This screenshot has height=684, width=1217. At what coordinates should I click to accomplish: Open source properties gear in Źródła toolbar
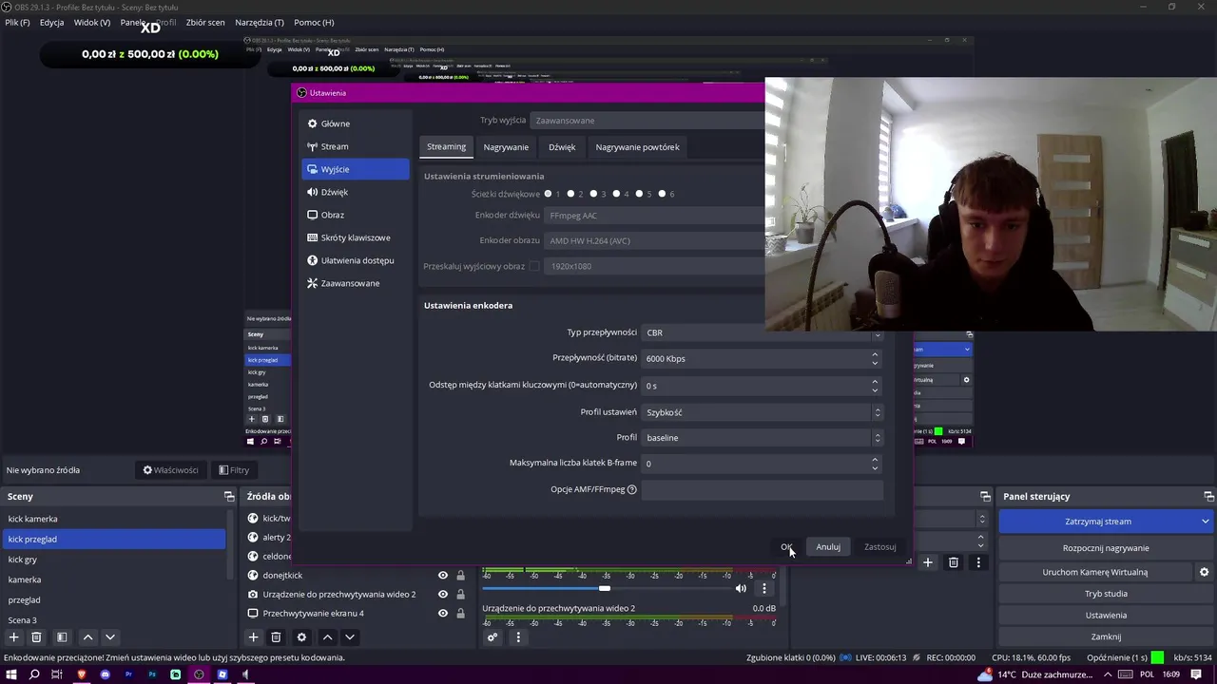(301, 637)
